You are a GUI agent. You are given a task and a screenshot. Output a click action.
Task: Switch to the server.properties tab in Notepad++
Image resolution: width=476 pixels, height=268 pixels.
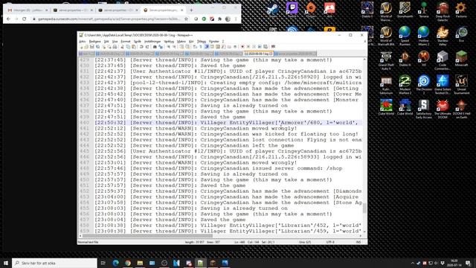click(295, 54)
